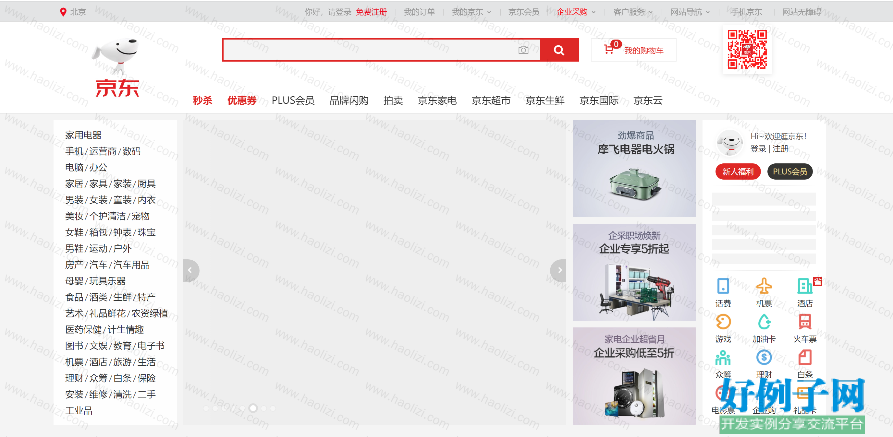Click the red location pin icon next to 北京
This screenshot has width=893, height=437.
(63, 12)
